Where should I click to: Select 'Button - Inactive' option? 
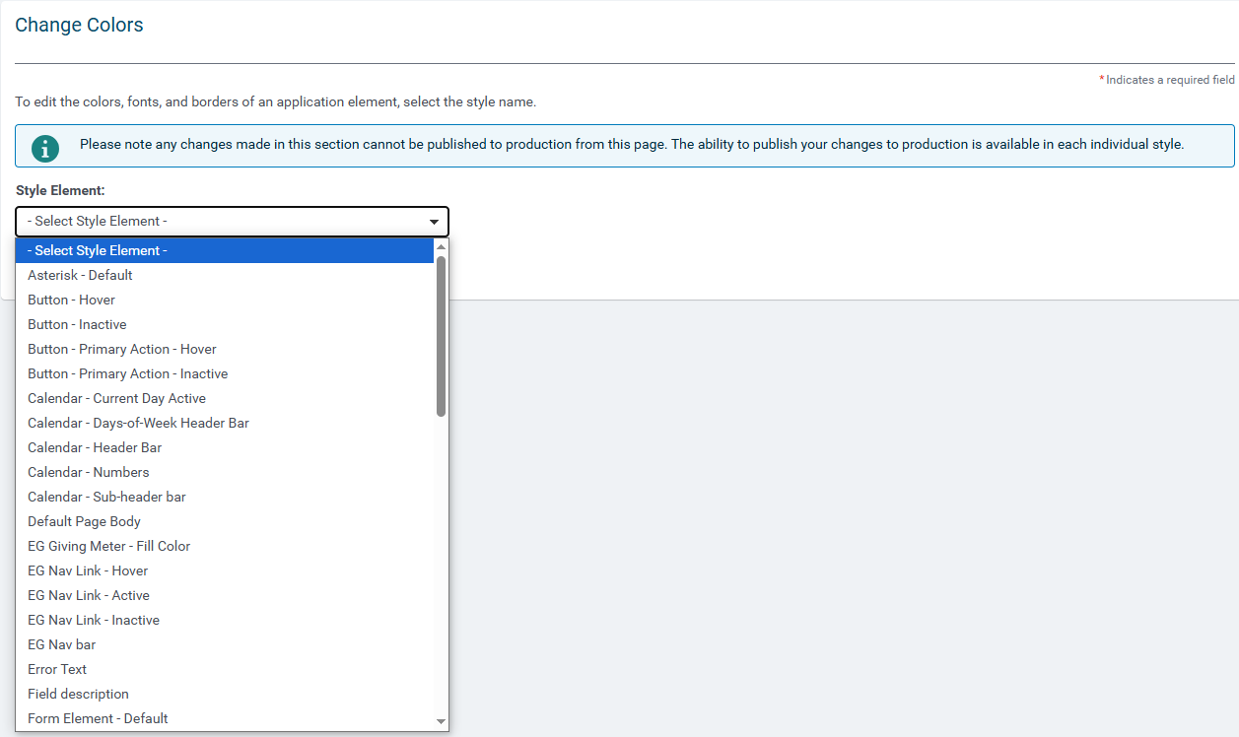[x=225, y=324]
